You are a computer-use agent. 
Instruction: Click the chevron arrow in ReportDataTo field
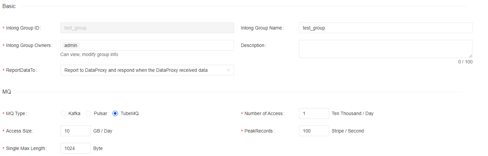[x=228, y=70]
